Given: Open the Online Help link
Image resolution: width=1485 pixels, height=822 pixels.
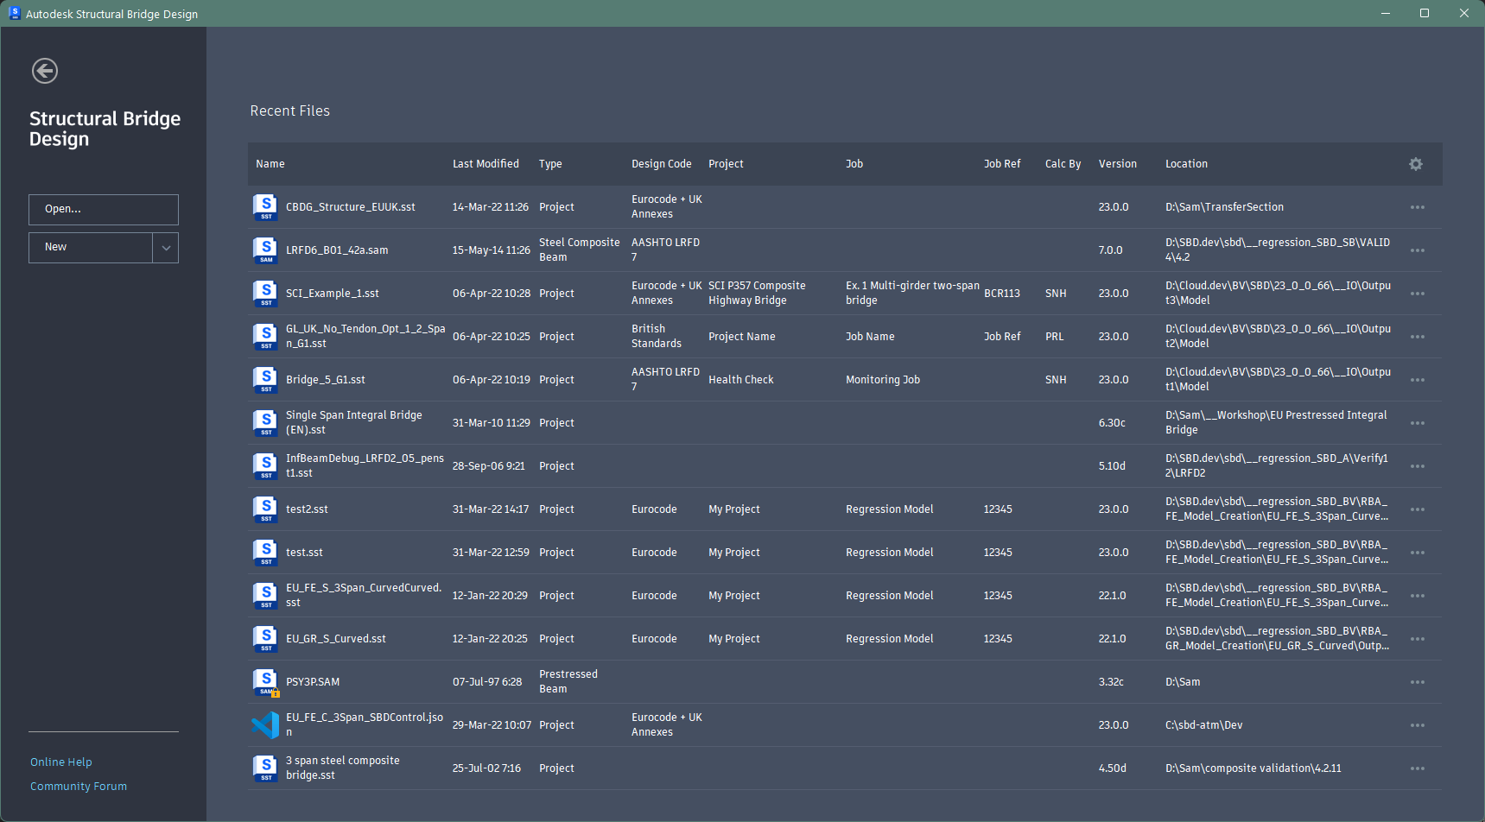Looking at the screenshot, I should pyautogui.click(x=61, y=762).
